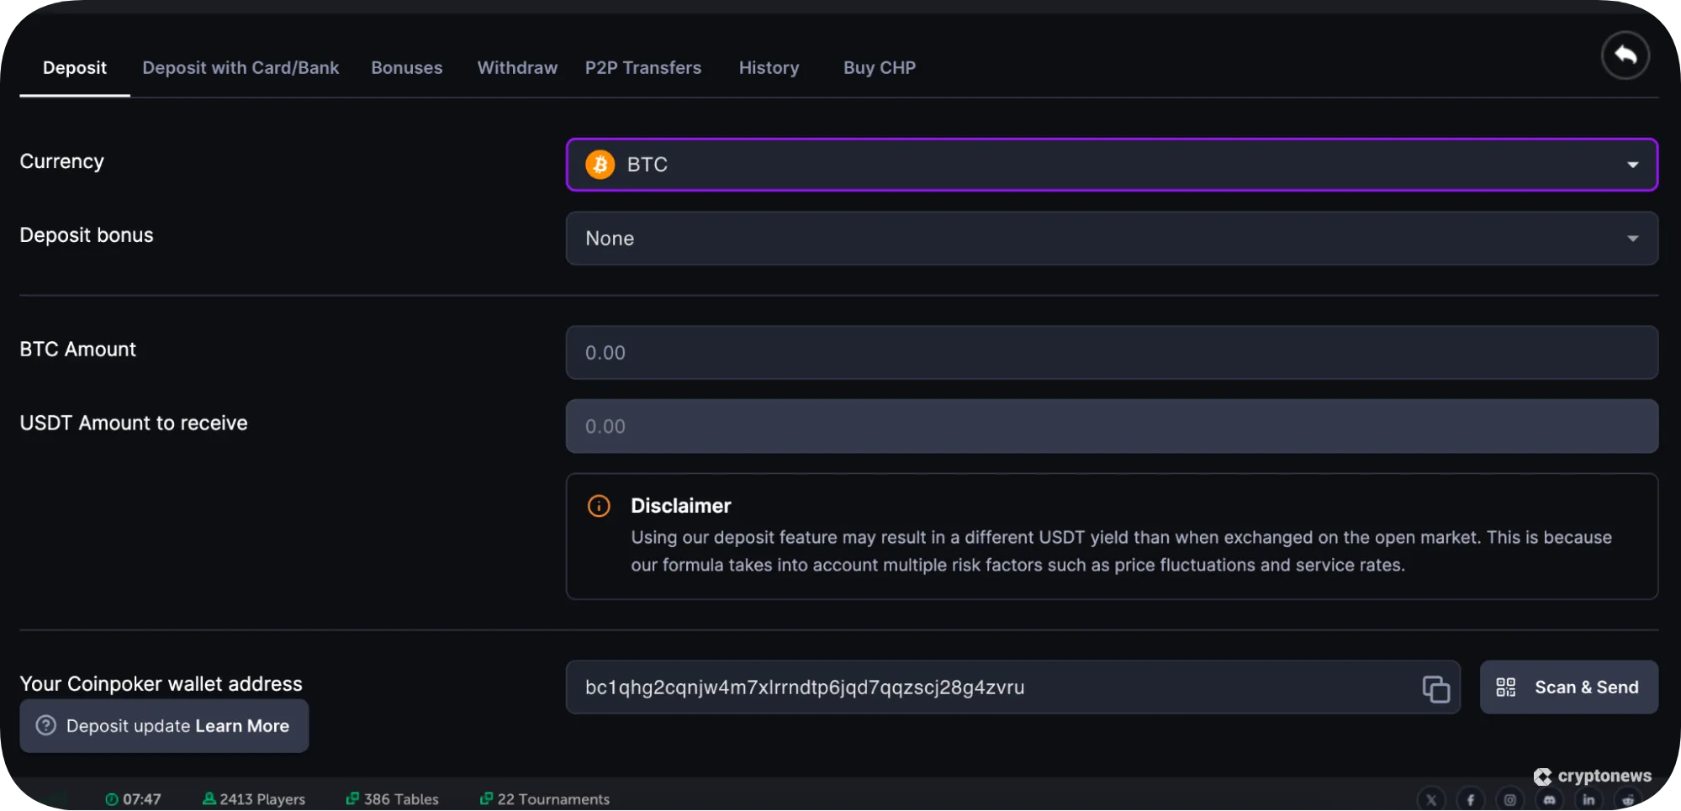This screenshot has width=1681, height=811.
Task: Click the question mark icon in Deposit update
Action: tap(46, 725)
